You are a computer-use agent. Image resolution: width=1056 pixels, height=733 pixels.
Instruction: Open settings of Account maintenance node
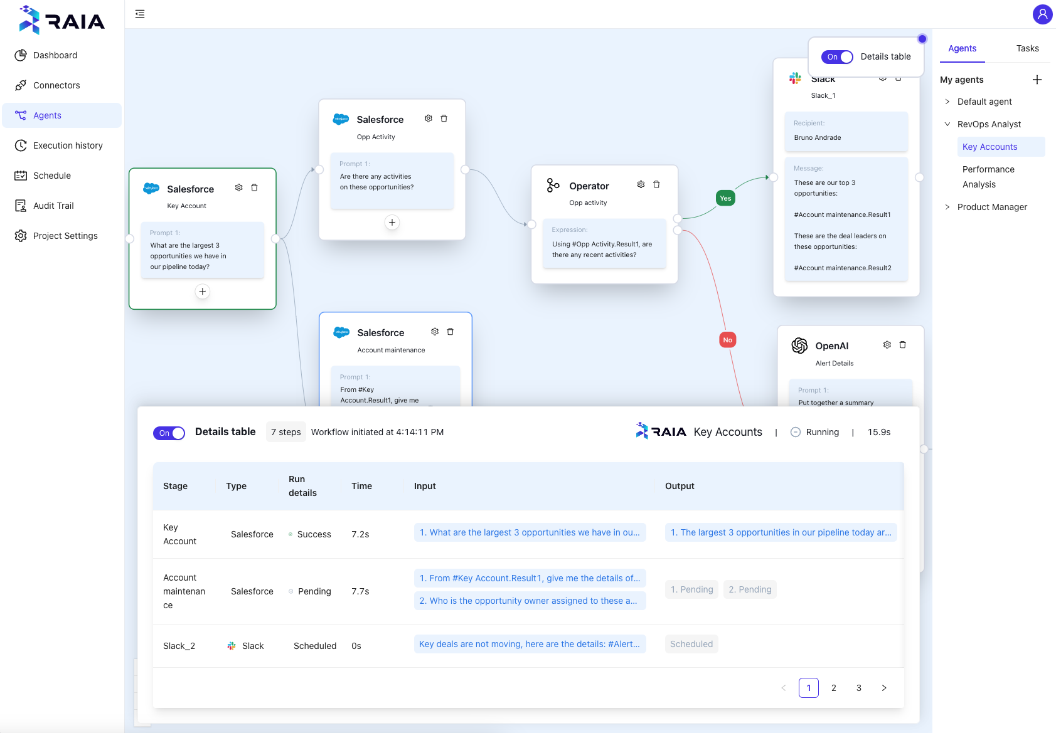pos(435,332)
